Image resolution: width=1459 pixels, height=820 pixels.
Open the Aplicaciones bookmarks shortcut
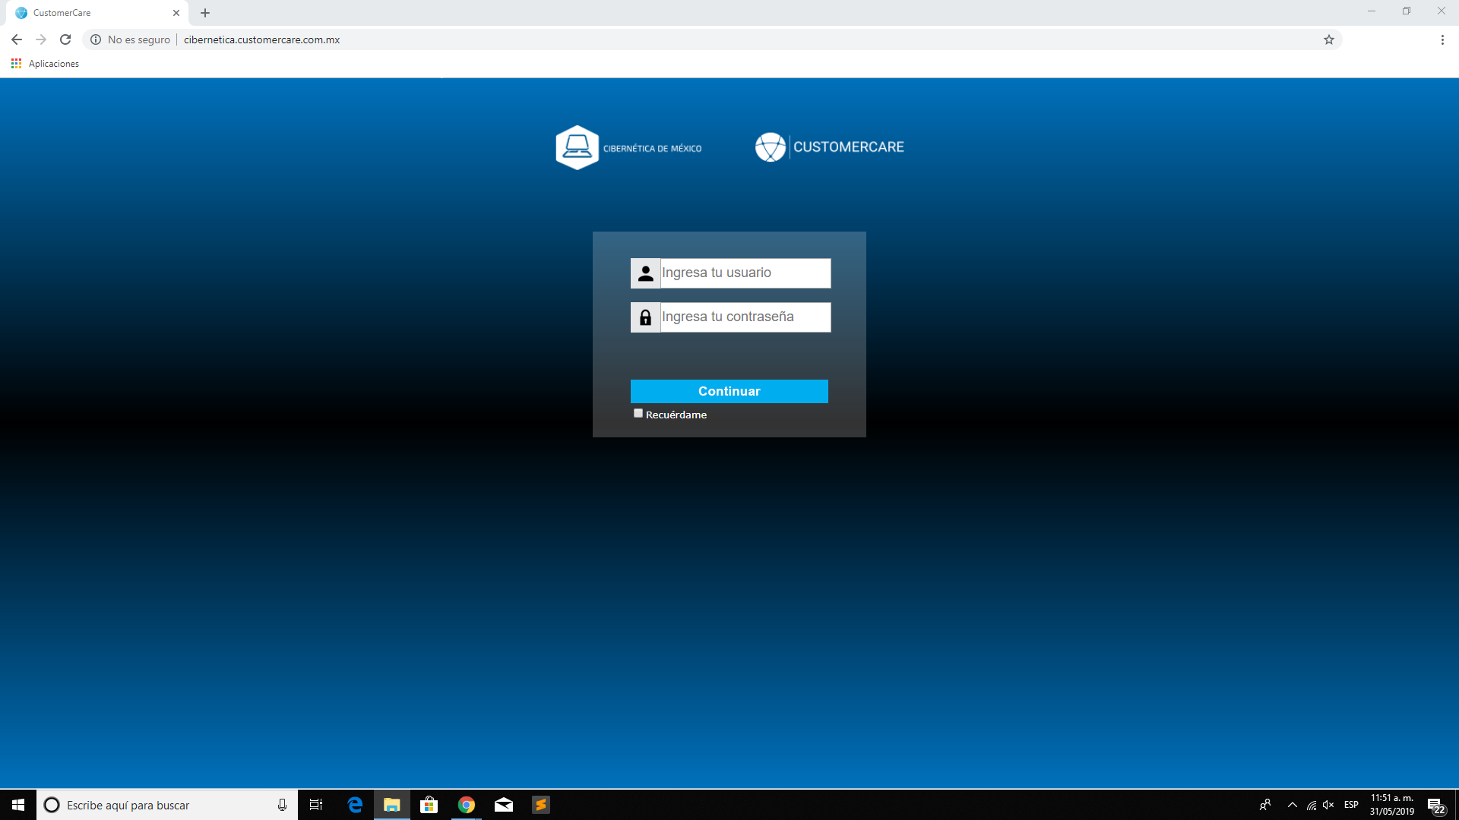tap(45, 64)
